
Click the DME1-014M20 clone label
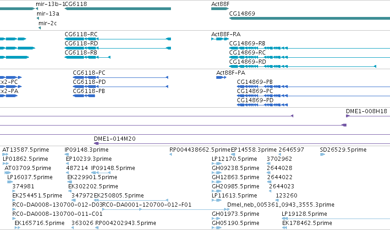click(x=115, y=138)
